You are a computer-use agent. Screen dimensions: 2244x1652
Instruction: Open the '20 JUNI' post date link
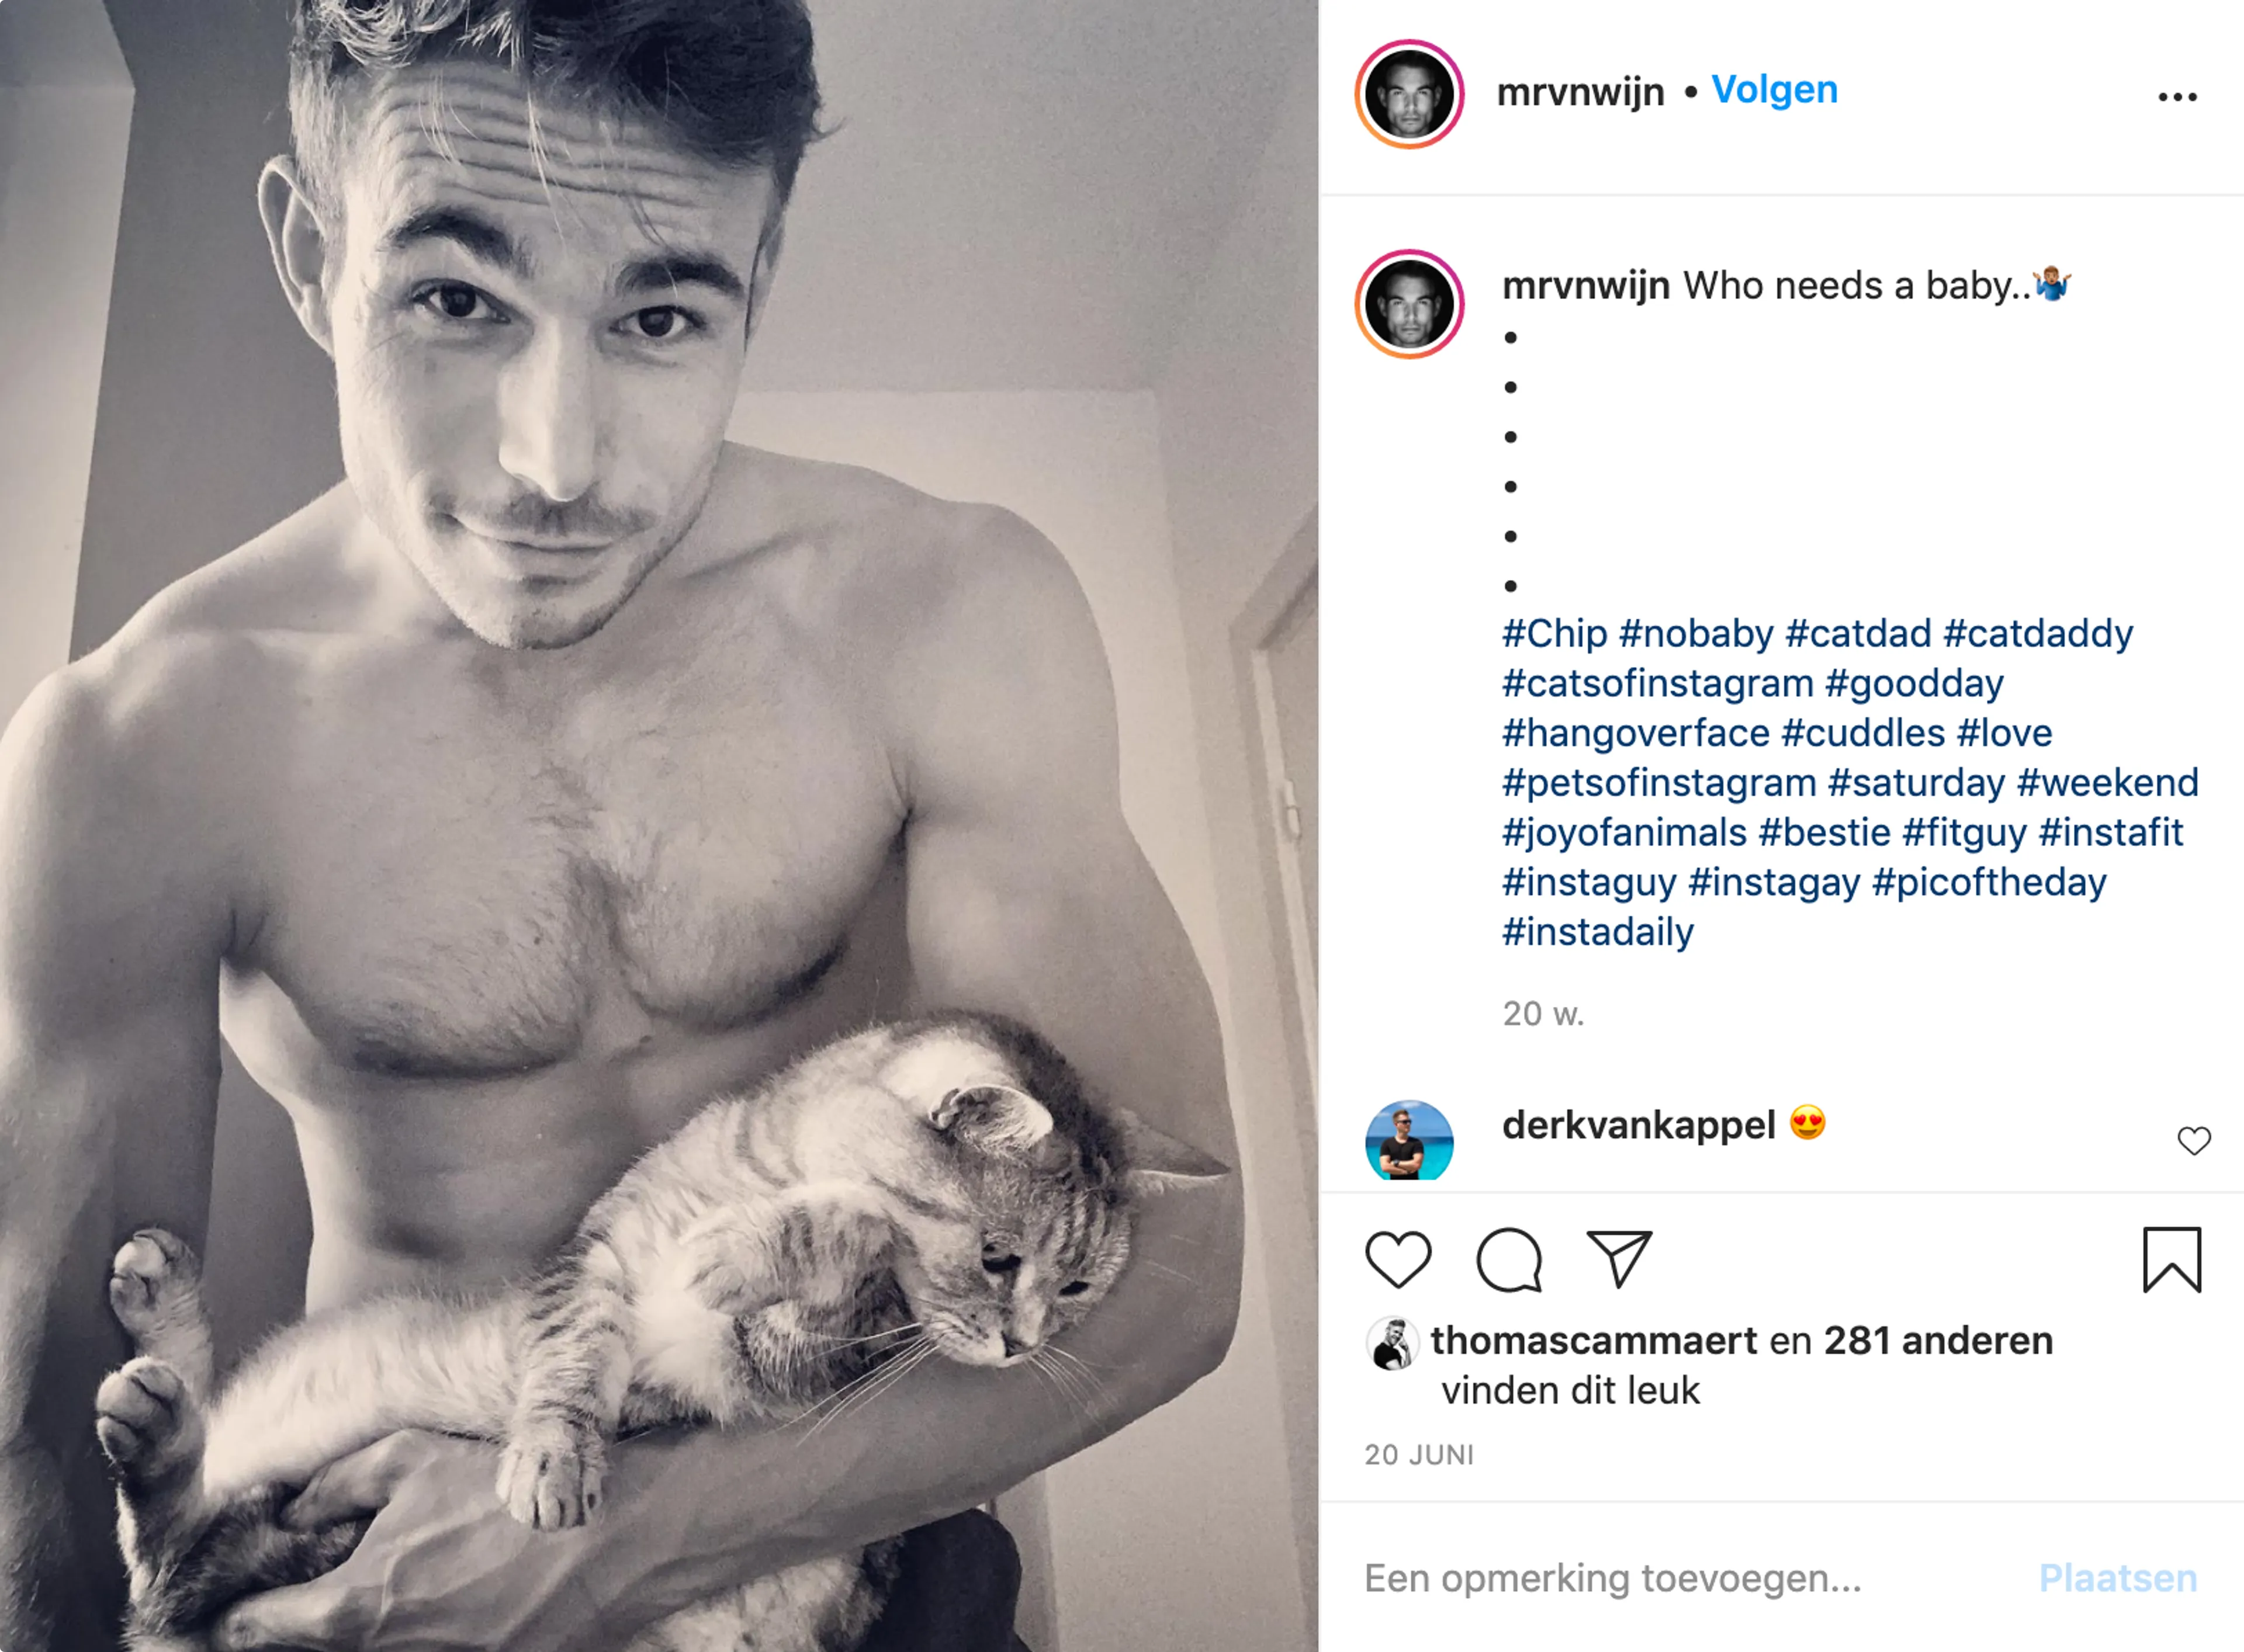[1419, 1455]
